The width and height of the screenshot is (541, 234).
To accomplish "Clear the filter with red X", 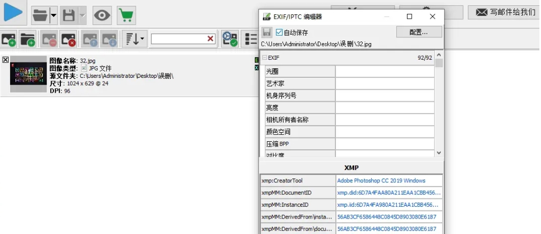I will coord(210,39).
